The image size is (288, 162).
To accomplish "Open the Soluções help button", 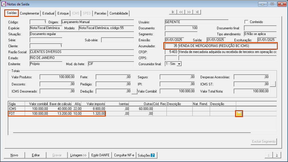I will 146,155.
